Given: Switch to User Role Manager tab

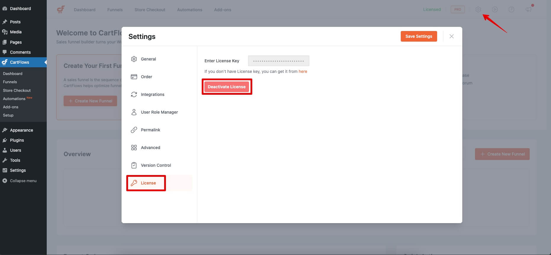Looking at the screenshot, I should click(x=159, y=112).
